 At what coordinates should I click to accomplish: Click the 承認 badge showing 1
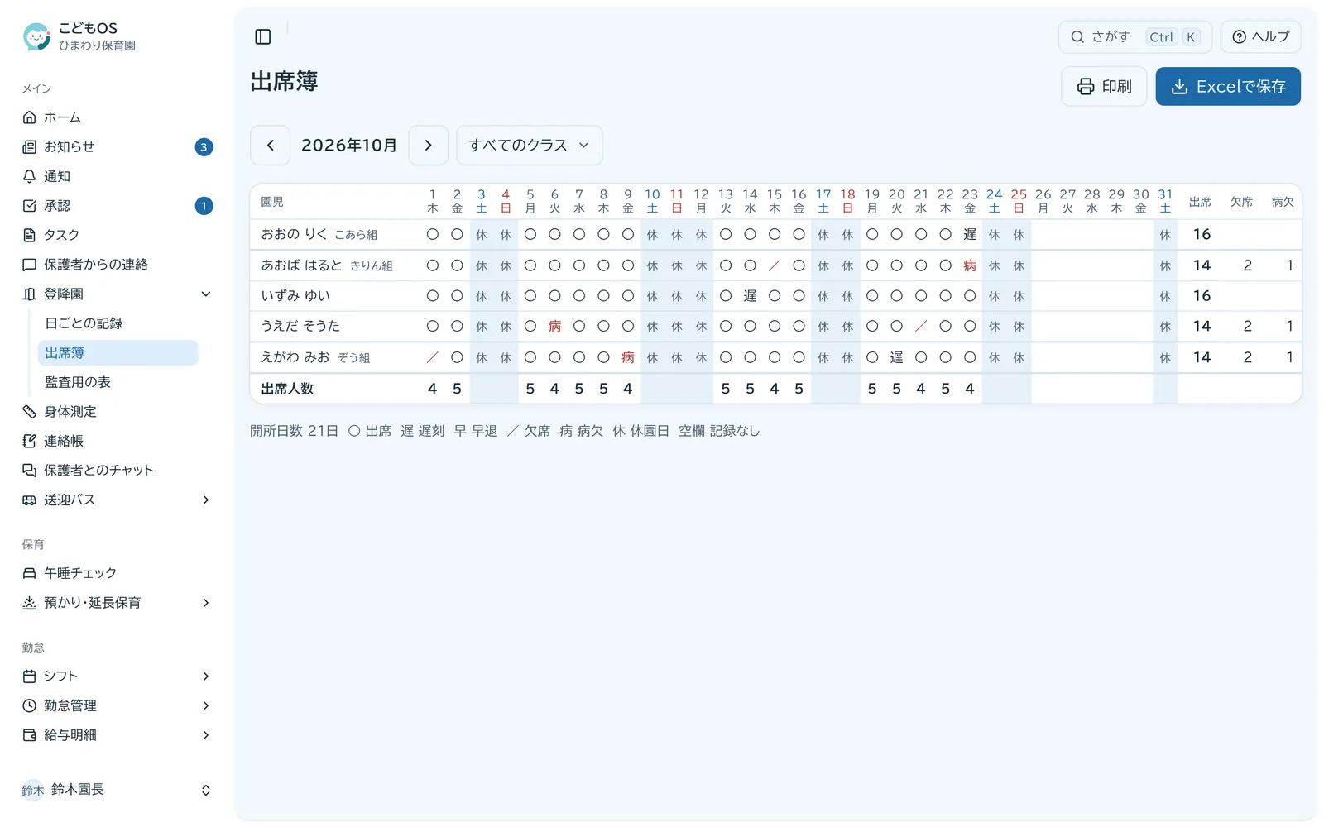(204, 206)
